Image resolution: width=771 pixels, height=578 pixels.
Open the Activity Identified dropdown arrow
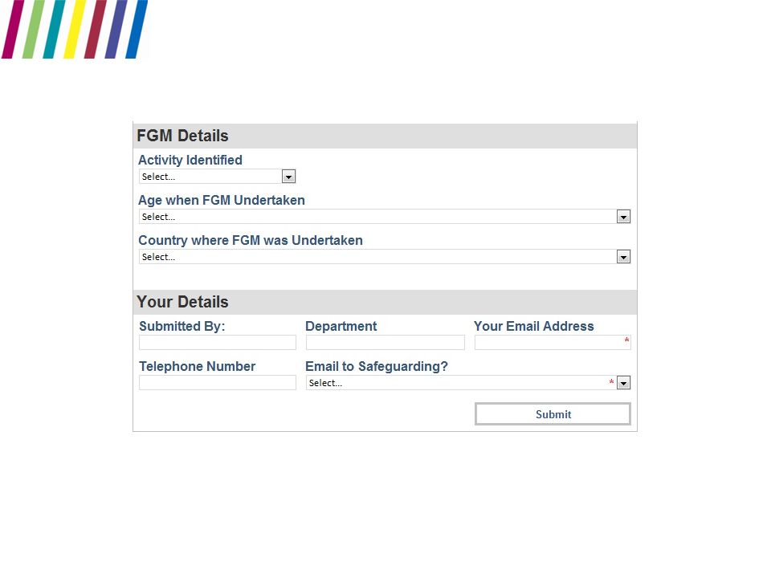[288, 177]
